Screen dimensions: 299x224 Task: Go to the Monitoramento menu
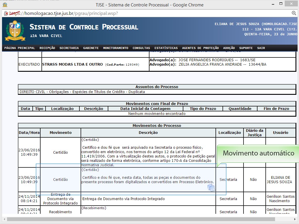116,48
